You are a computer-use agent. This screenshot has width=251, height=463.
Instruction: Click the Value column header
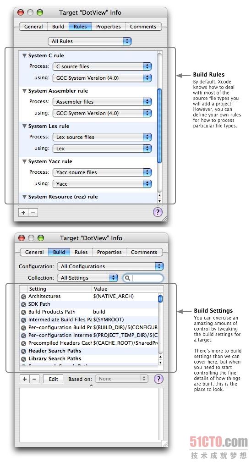coord(125,289)
